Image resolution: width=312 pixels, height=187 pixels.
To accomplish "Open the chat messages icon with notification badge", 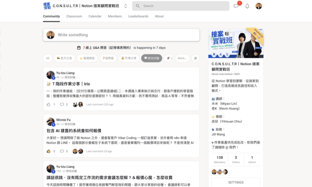I will click(236, 6).
